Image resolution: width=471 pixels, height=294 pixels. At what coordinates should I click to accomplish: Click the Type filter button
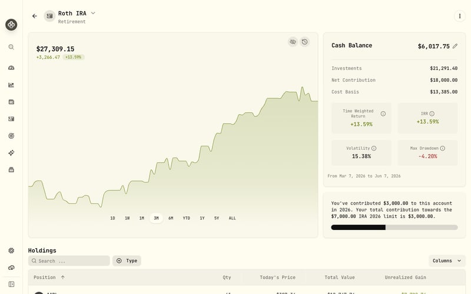(x=127, y=260)
